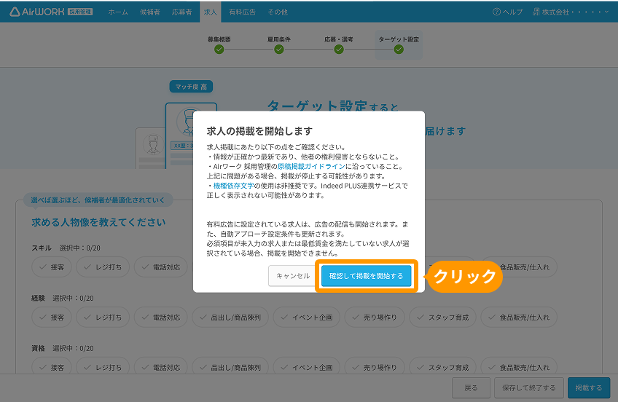Click the ターゲット設定すると headline text

[332, 106]
